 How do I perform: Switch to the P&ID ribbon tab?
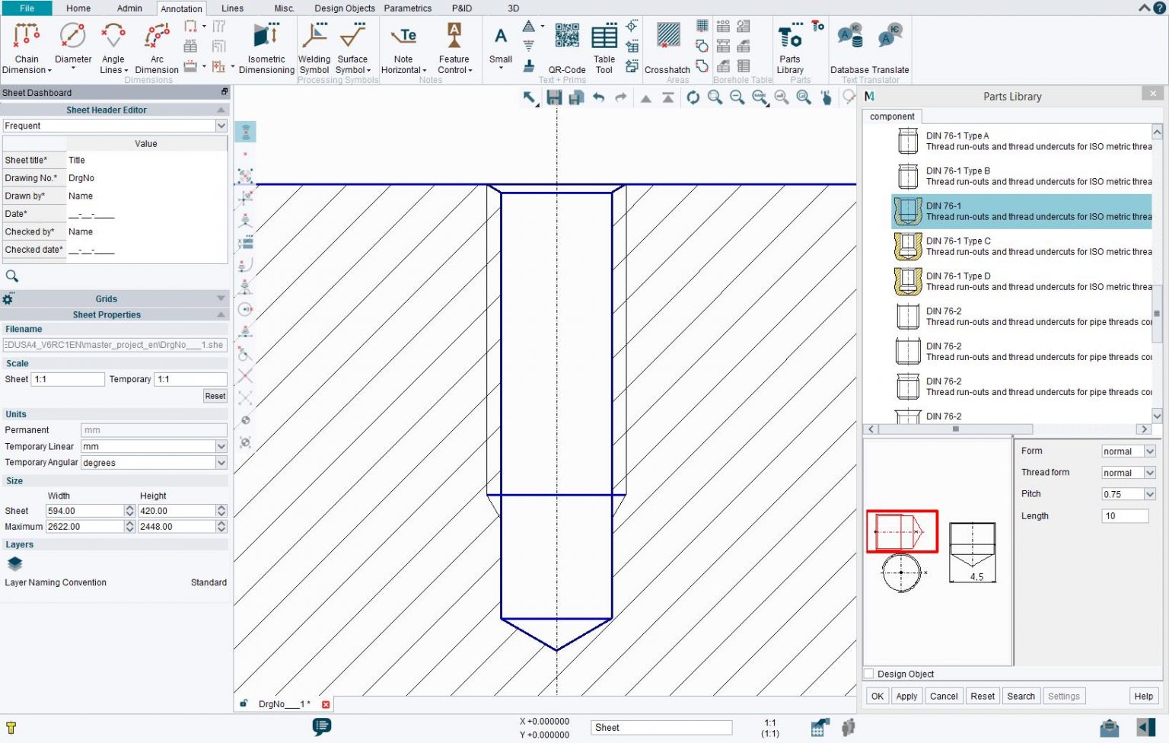coord(461,8)
